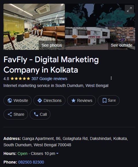Click the Save button label
Screen dimensions: 138x167
pyautogui.click(x=112, y=100)
